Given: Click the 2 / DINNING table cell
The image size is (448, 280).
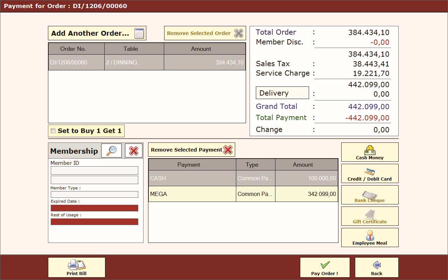Looking at the screenshot, I should click(134, 62).
